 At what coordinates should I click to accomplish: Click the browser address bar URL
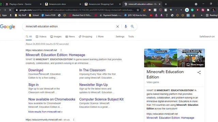click(76, 10)
